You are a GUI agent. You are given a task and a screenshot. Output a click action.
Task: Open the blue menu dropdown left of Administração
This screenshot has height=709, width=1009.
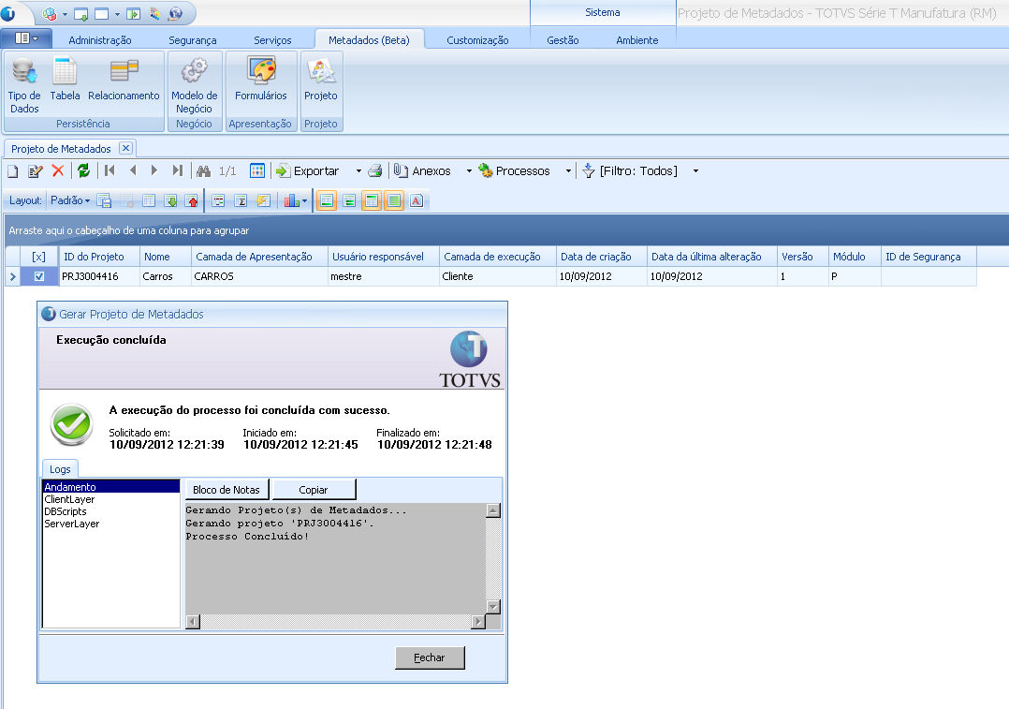coord(26,38)
